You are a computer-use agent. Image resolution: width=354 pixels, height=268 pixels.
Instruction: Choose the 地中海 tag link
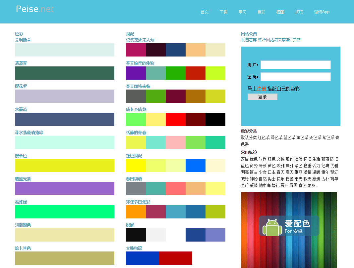(x=265, y=185)
